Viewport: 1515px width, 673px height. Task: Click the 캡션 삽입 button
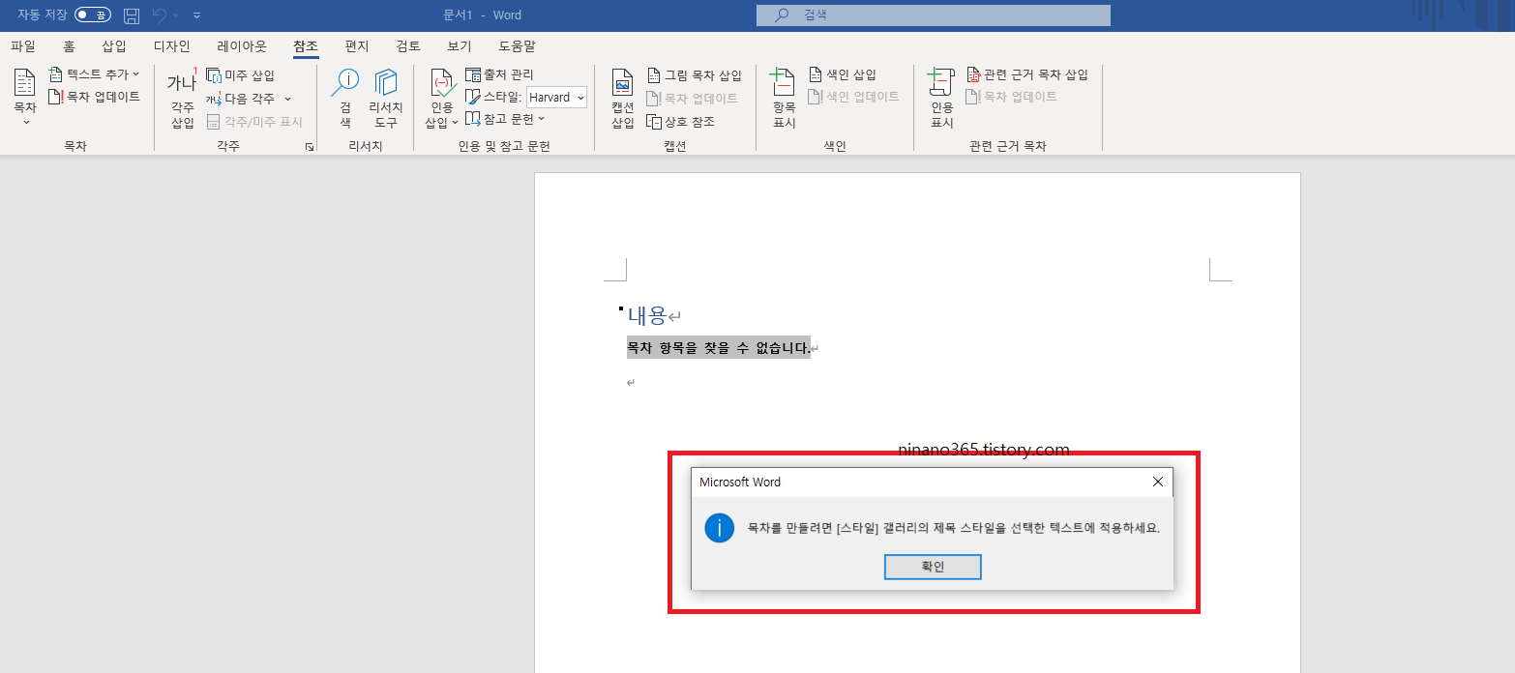pyautogui.click(x=623, y=98)
